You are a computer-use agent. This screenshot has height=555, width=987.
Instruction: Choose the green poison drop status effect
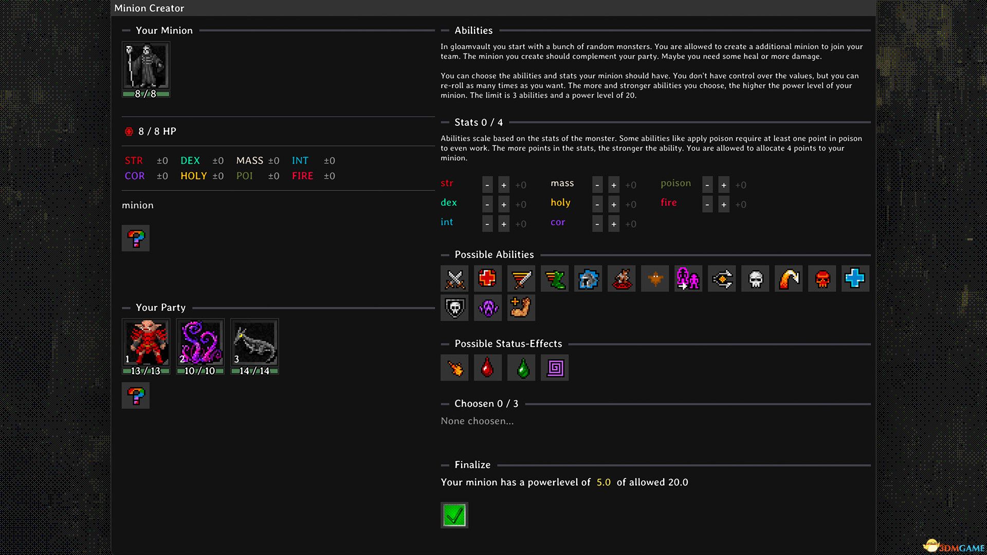click(x=521, y=368)
